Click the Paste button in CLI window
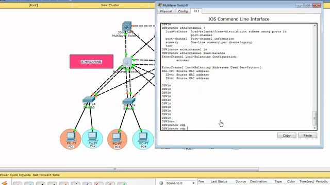This screenshot has height=185, width=330. click(307, 136)
